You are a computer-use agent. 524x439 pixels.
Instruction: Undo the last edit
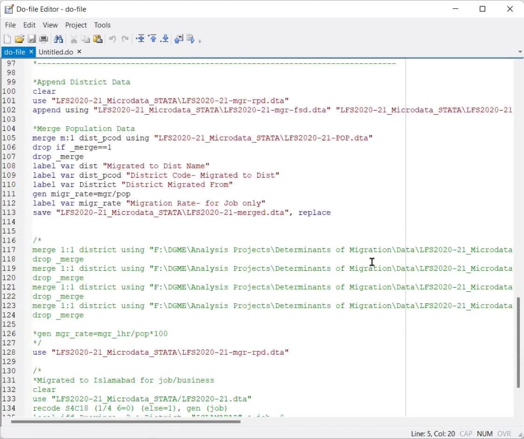click(x=112, y=39)
